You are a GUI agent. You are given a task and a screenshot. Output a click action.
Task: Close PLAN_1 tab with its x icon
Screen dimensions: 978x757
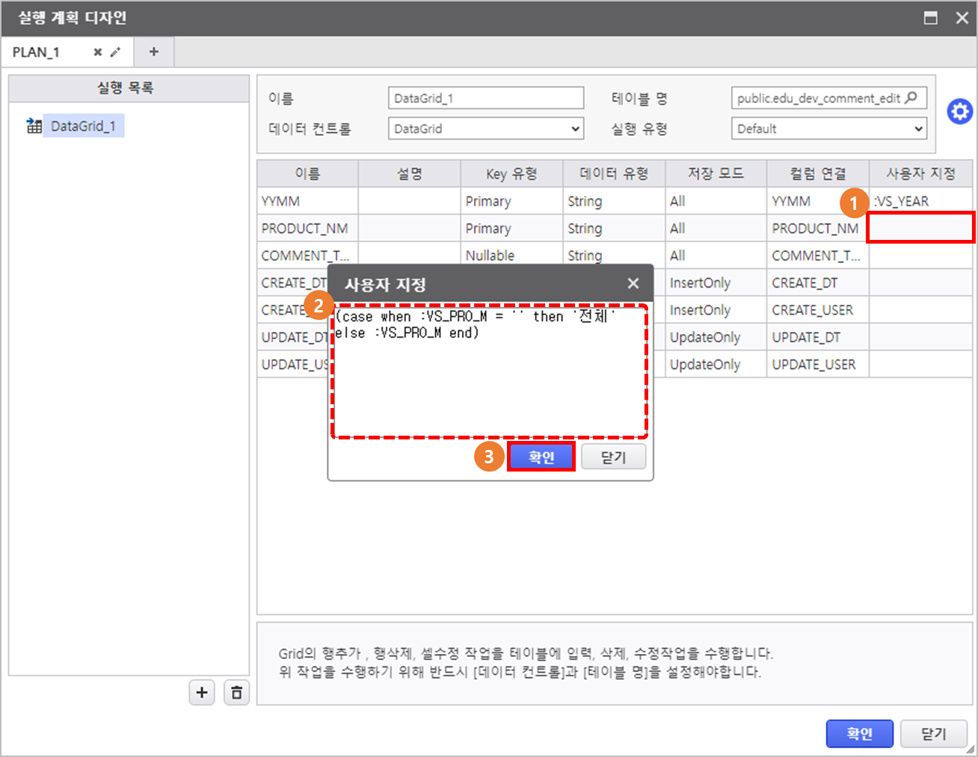click(98, 52)
